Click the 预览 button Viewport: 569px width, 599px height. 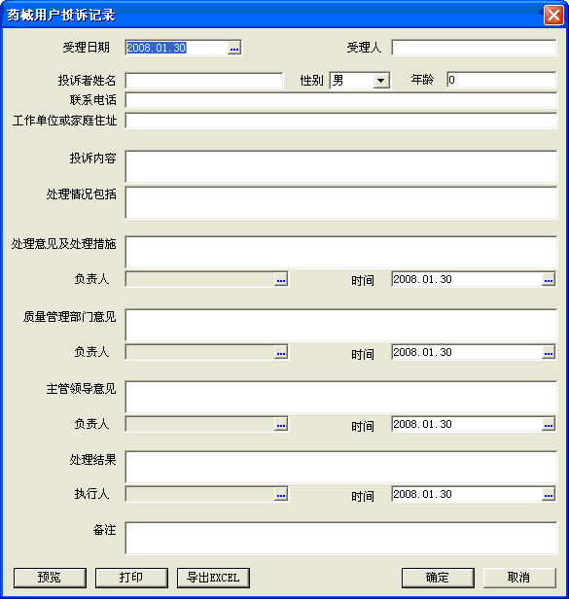[x=50, y=578]
